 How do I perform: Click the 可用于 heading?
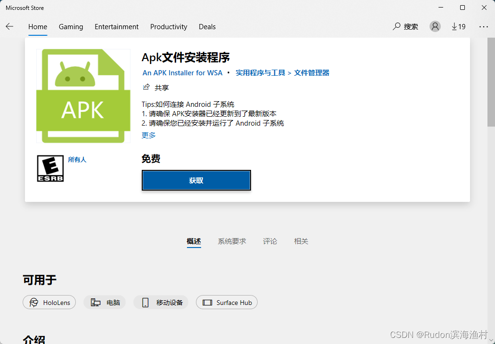(40, 280)
